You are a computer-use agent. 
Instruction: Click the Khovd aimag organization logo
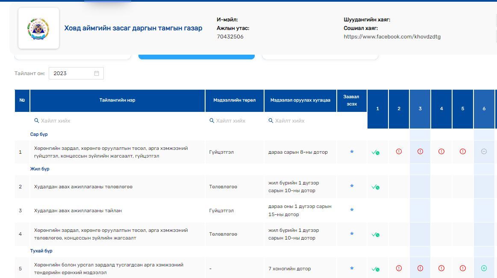point(38,29)
